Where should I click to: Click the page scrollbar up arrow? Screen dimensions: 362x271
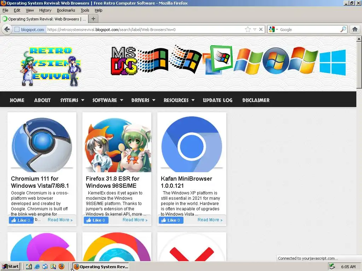[359, 39]
